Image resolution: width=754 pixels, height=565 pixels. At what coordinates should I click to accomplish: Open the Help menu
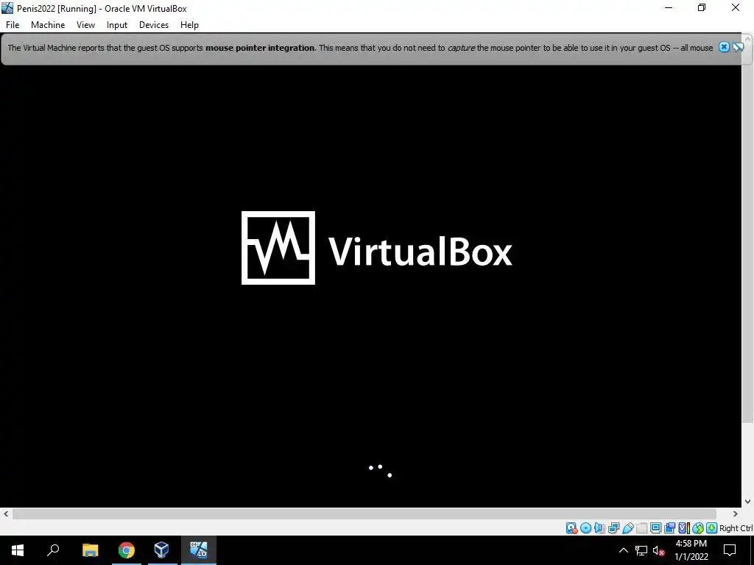[189, 25]
